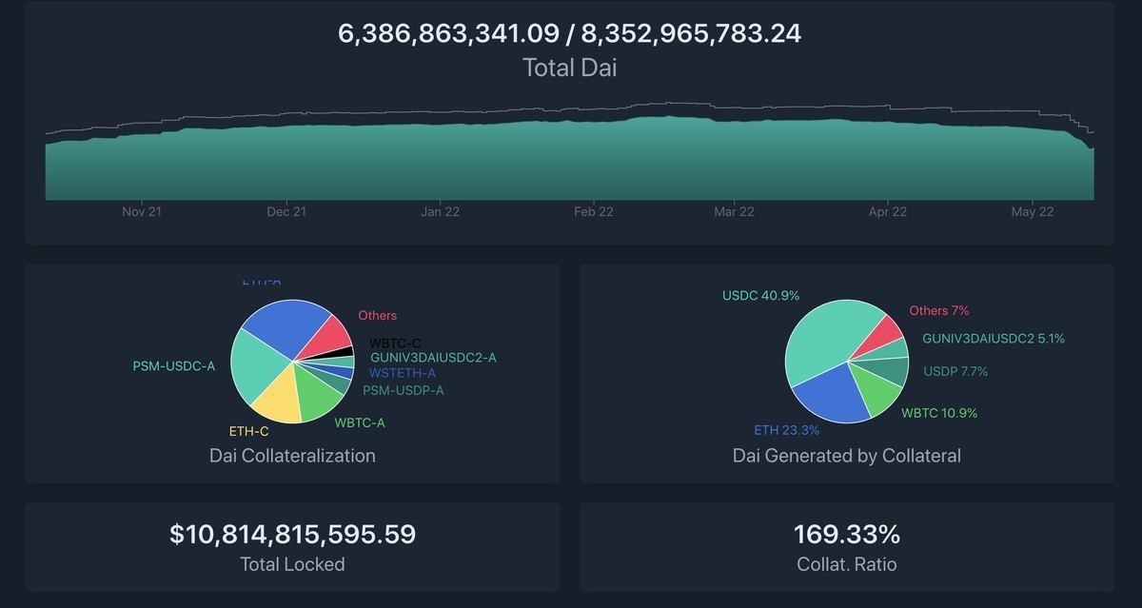Screen dimensions: 1142x608
Task: Select the Others label in Dai Collateralization
Action: (378, 315)
